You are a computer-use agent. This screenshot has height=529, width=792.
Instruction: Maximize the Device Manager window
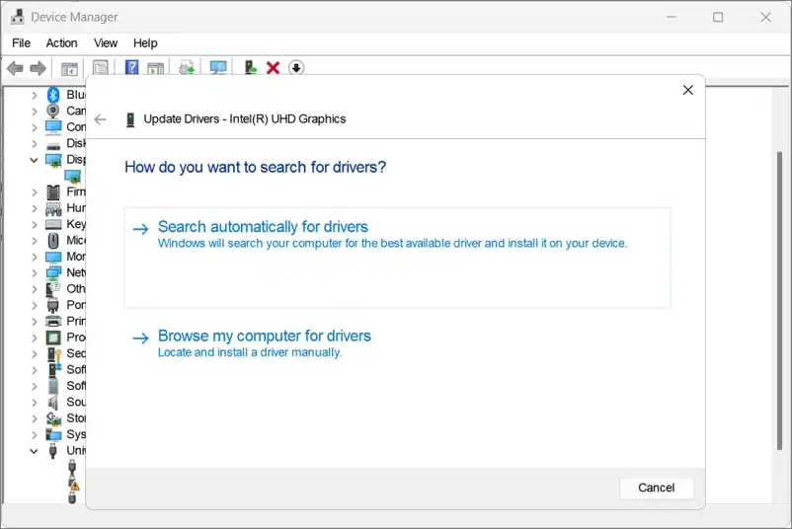(x=718, y=17)
